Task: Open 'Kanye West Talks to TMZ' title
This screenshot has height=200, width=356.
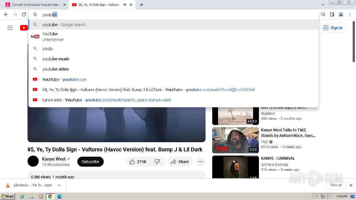Action: 288,133
